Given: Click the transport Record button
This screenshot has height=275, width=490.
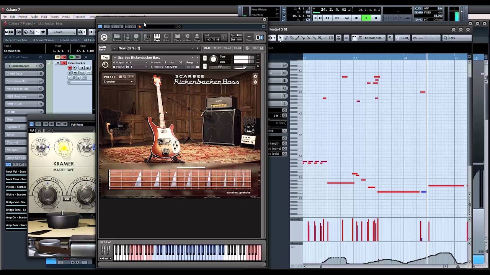Looking at the screenshot, I should [376, 18].
